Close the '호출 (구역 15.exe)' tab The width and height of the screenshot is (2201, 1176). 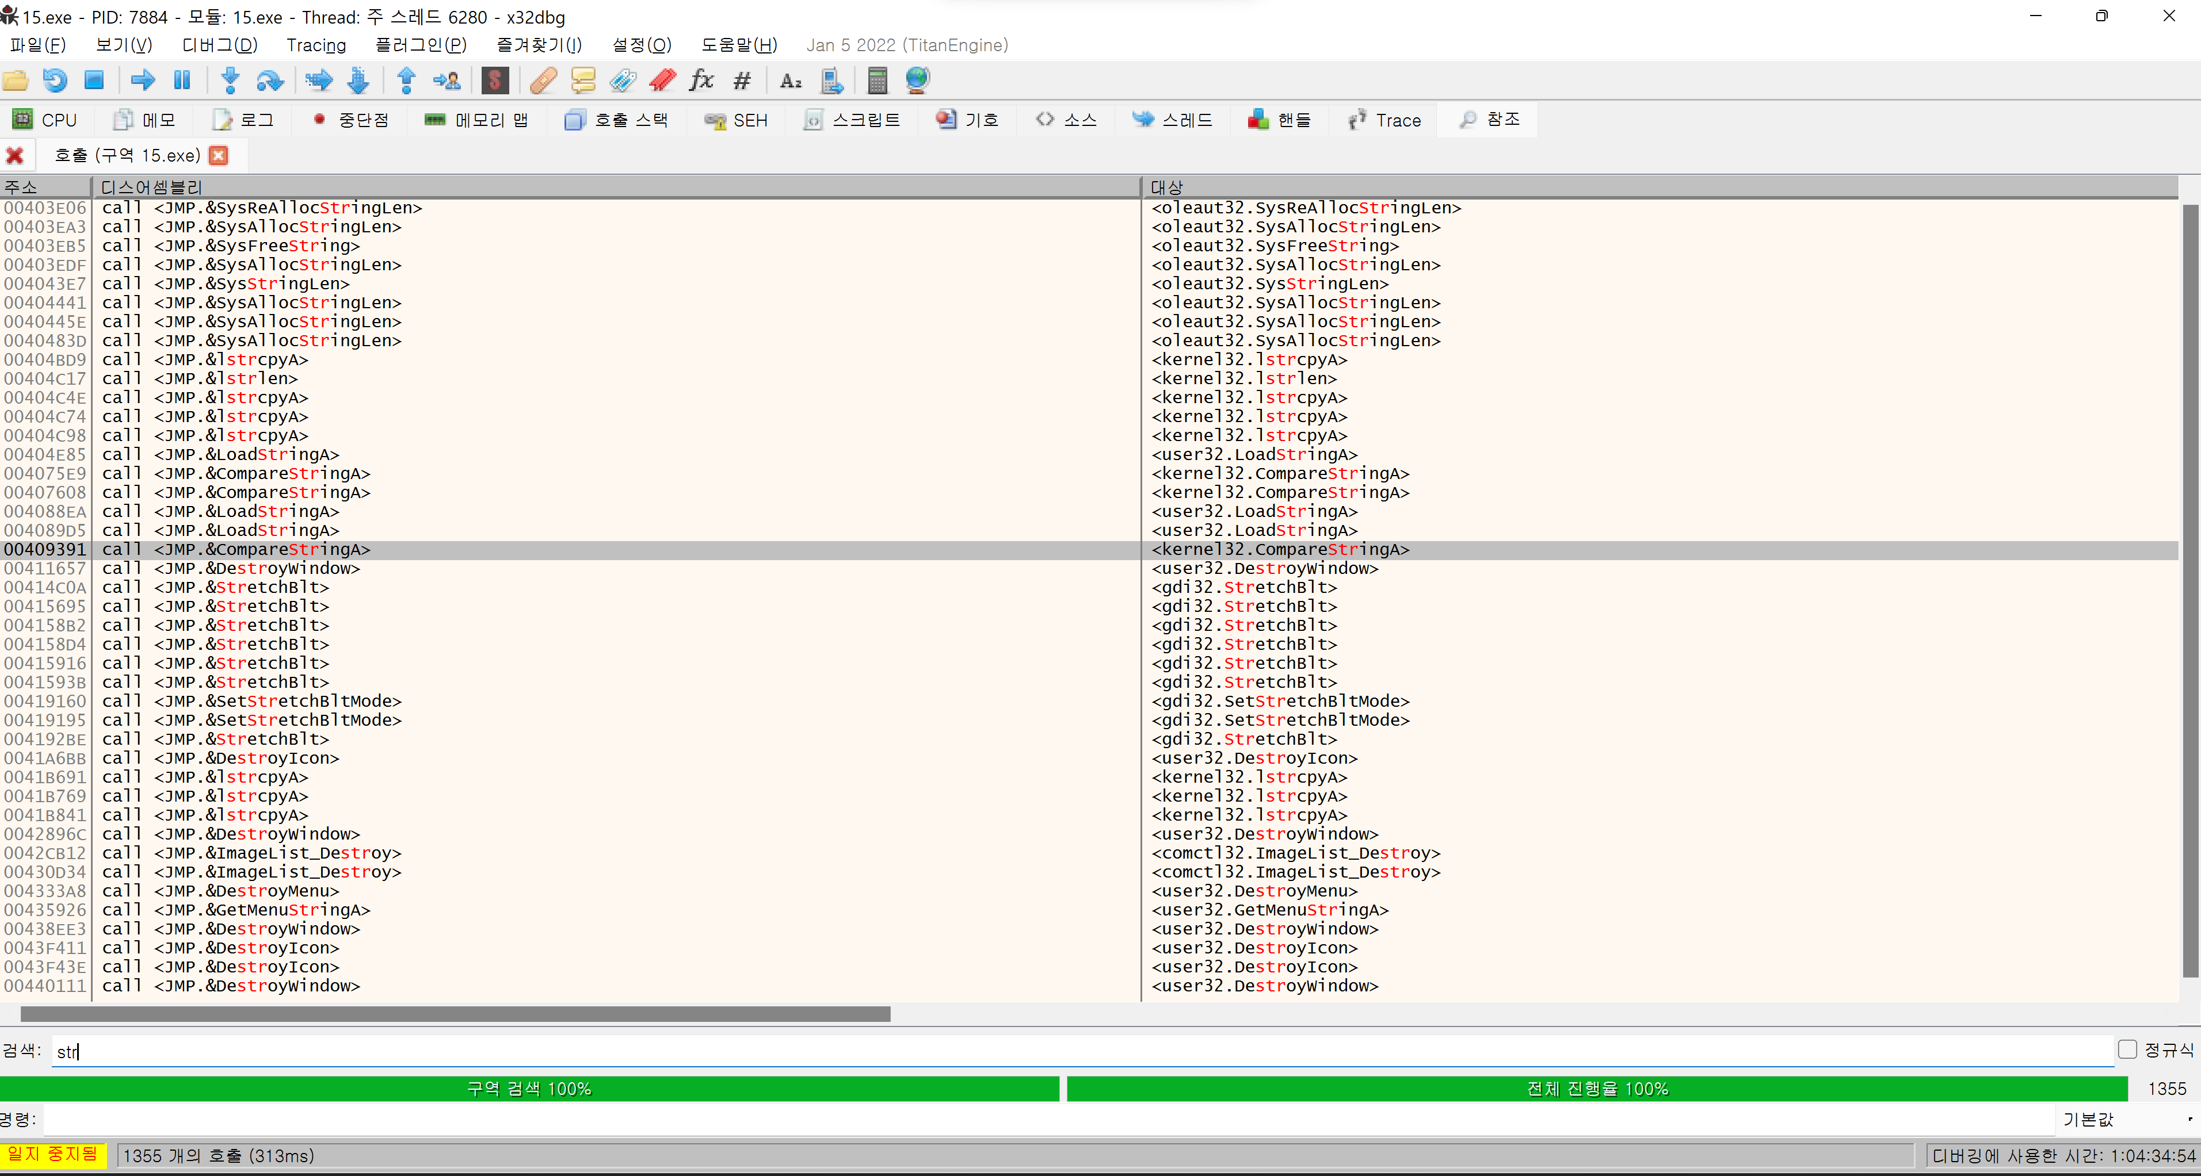(219, 155)
